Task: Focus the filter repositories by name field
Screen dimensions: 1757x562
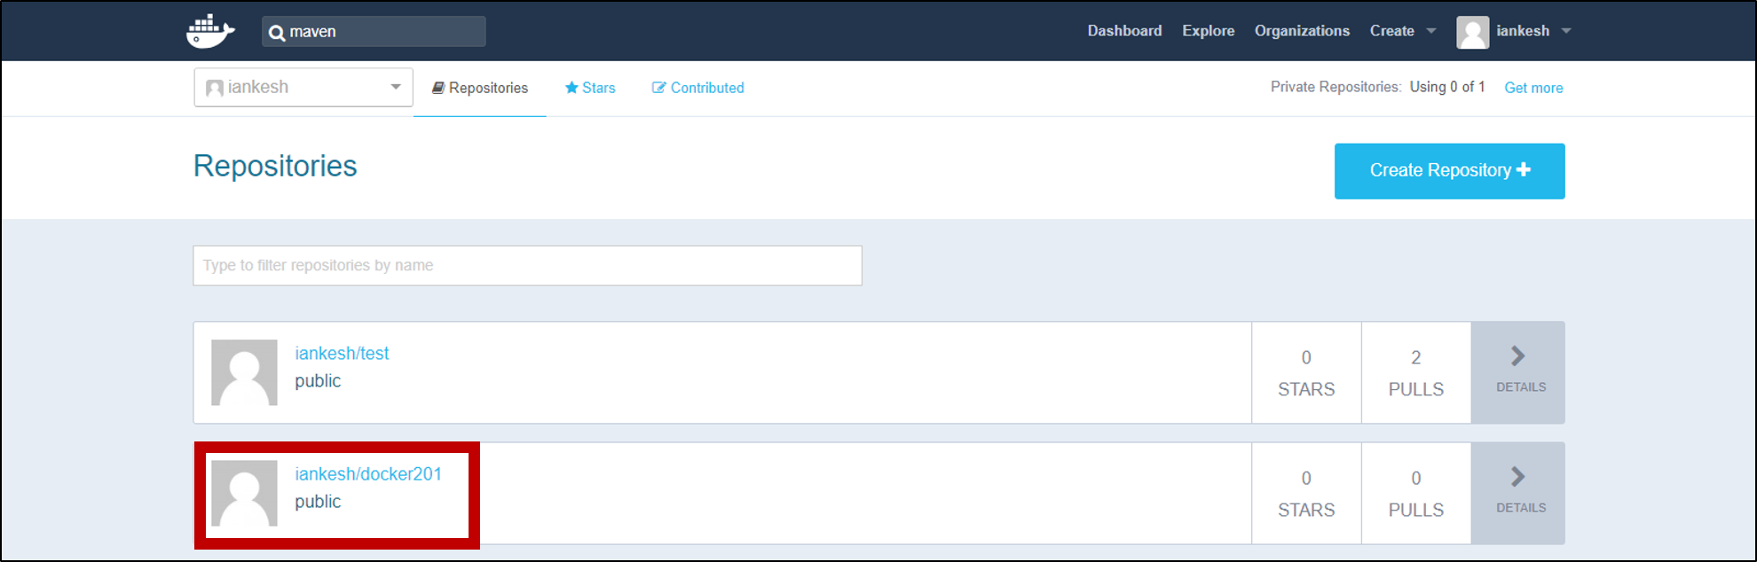Action: coord(527,265)
